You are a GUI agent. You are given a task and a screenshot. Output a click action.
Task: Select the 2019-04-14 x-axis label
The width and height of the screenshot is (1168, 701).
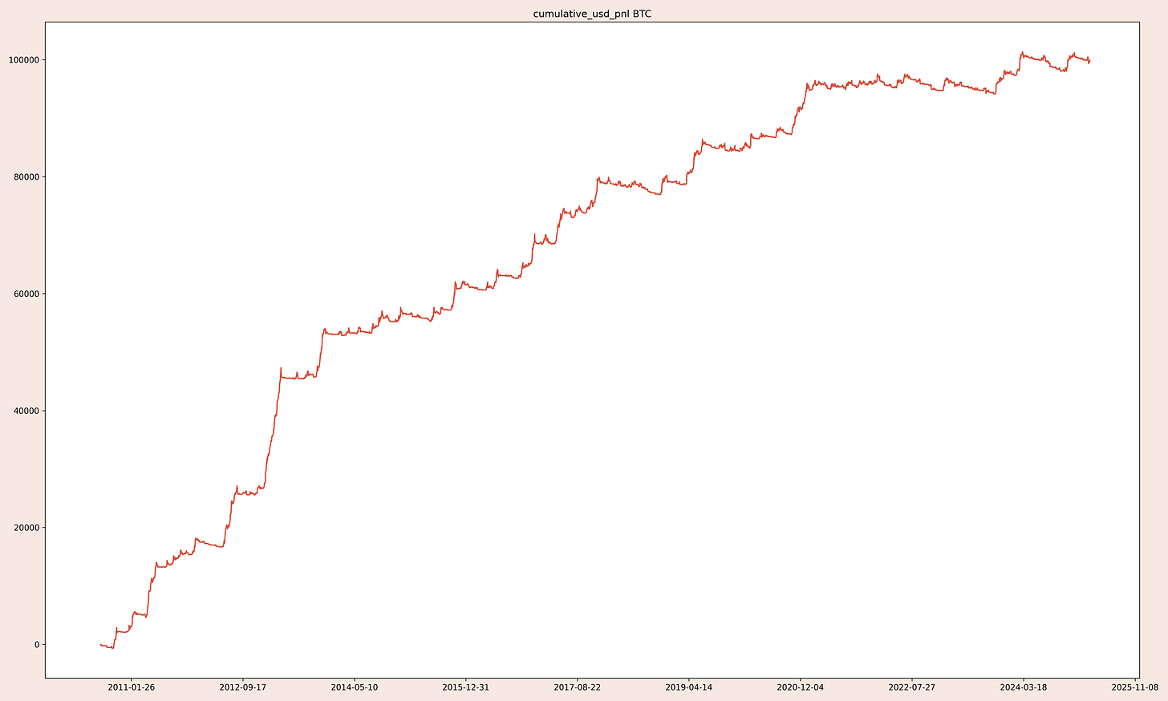click(691, 687)
